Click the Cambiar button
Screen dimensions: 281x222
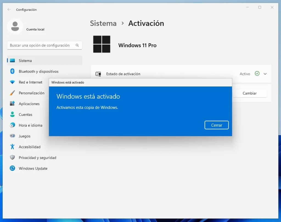click(x=249, y=93)
